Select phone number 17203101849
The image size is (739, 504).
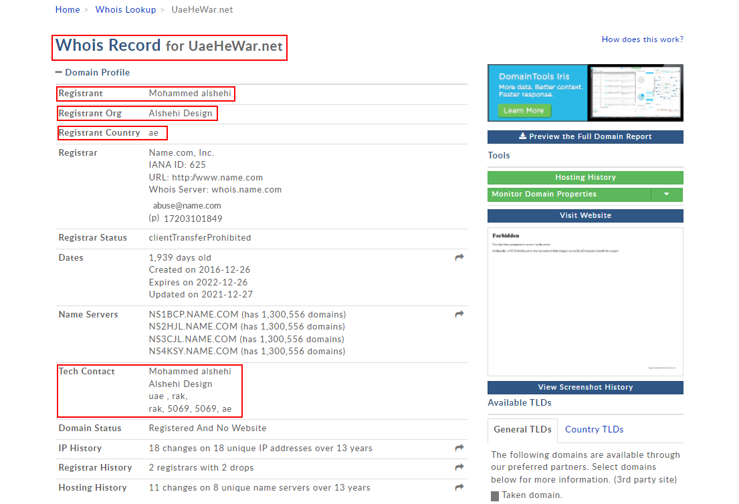pyautogui.click(x=193, y=219)
